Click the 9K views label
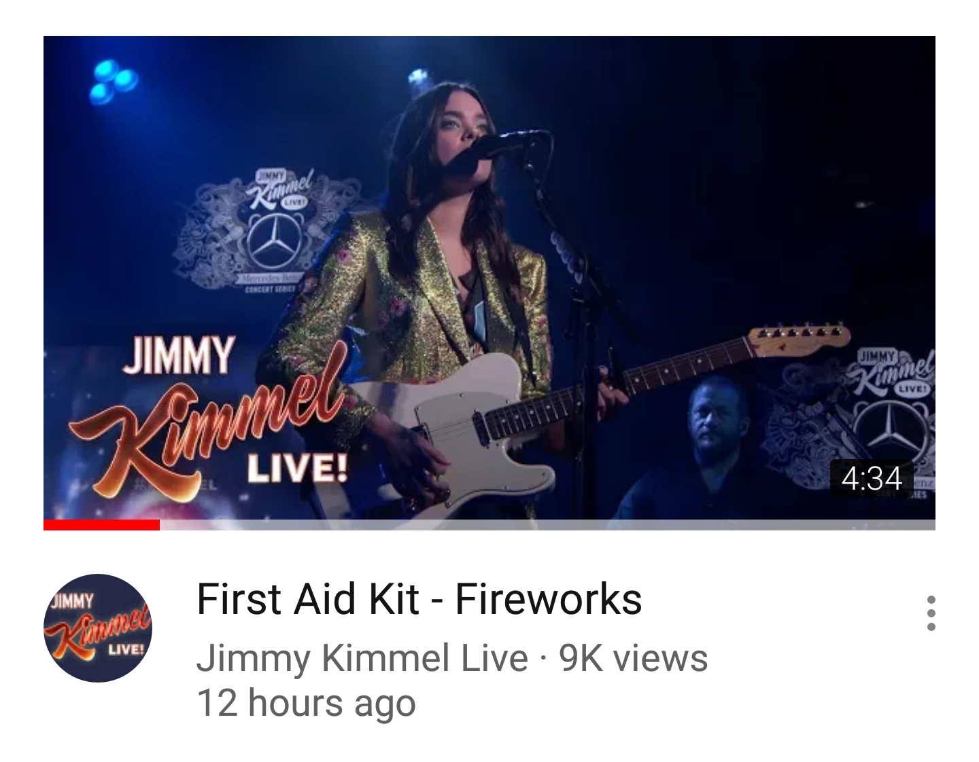979x762 pixels. pos(633,657)
